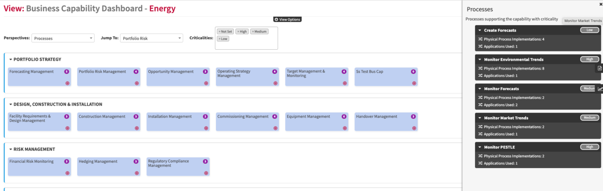Image resolution: width=603 pixels, height=191 pixels.
Task: Collapse the Portfolio Strategy section
Action: pos(11,59)
